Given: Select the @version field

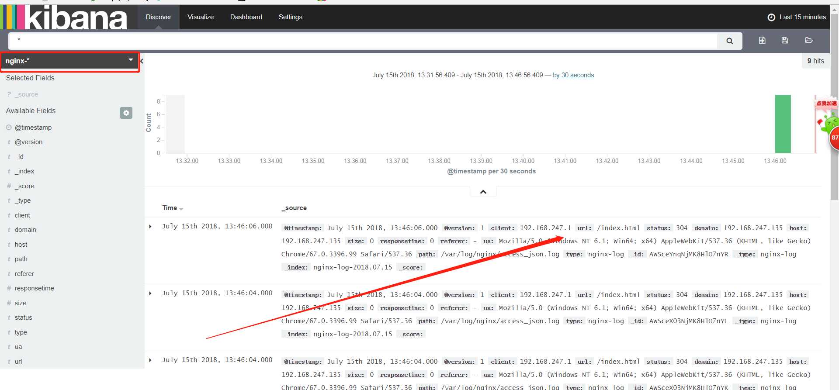Looking at the screenshot, I should [x=28, y=142].
